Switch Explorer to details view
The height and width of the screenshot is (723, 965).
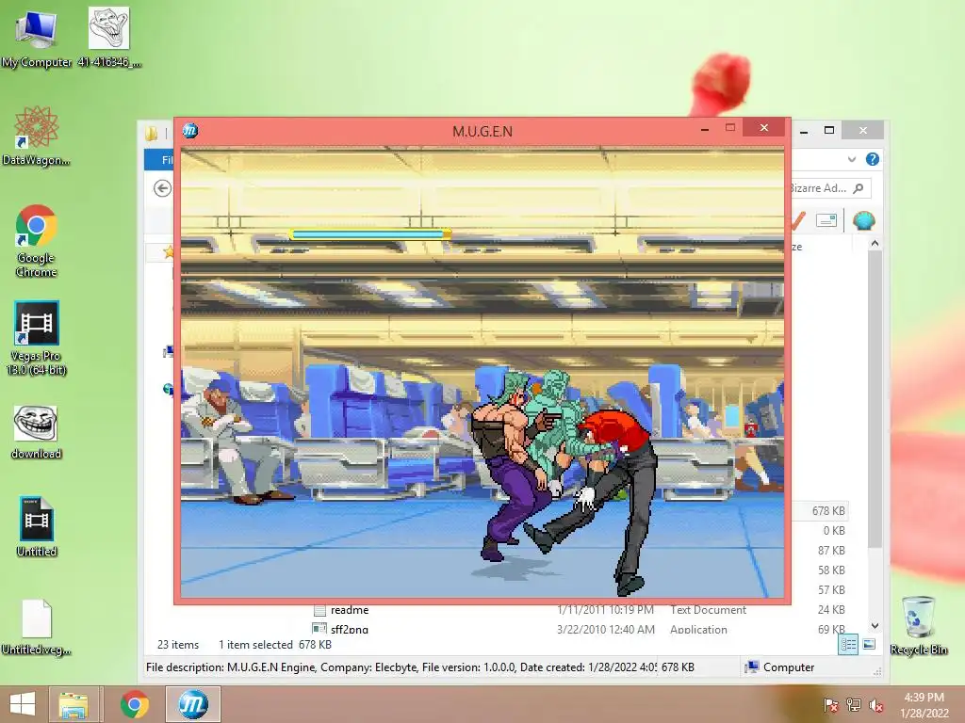848,644
